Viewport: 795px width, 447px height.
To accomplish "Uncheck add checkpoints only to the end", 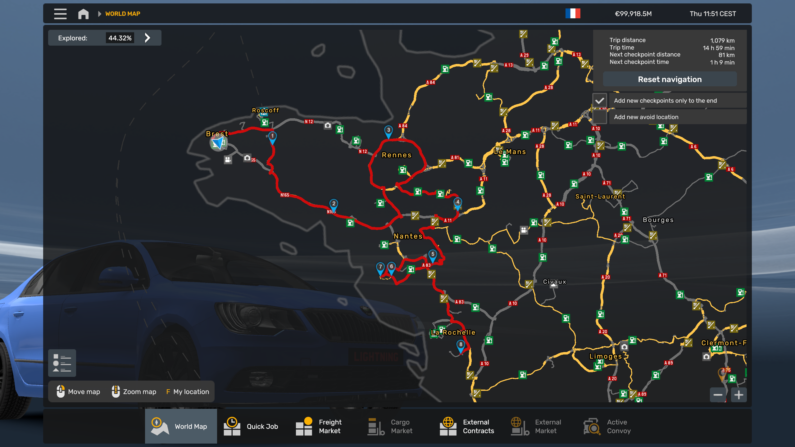I will click(600, 101).
